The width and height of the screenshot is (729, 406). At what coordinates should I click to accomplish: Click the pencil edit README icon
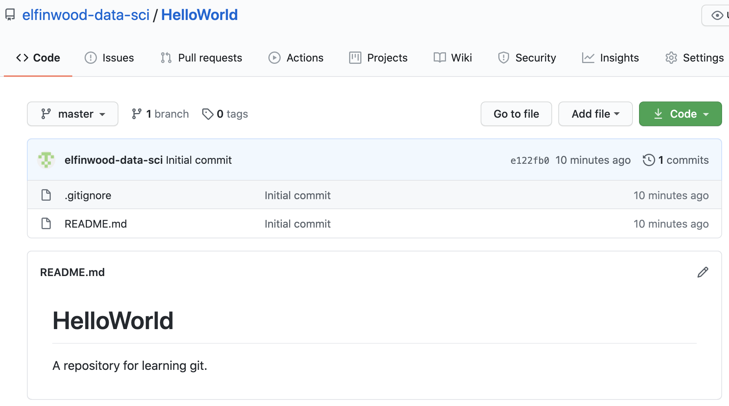point(702,272)
